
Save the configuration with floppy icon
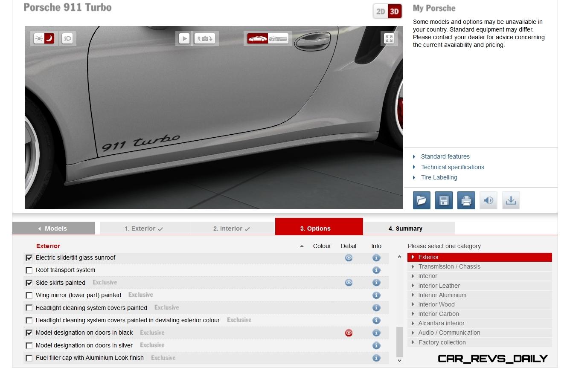pyautogui.click(x=444, y=200)
